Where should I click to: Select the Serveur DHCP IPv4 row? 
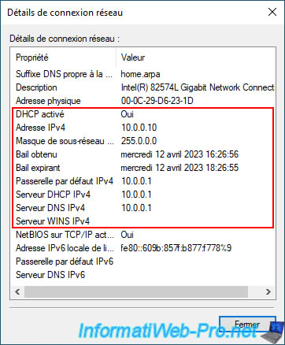point(143,195)
